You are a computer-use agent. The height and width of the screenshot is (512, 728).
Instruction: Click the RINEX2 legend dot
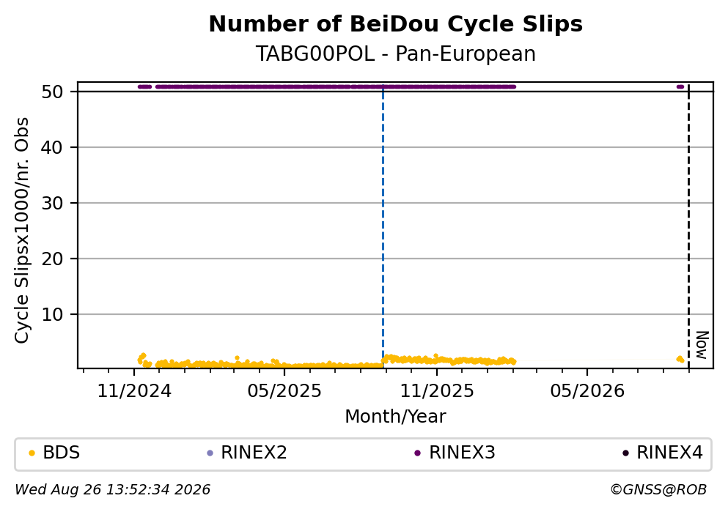tap(210, 453)
